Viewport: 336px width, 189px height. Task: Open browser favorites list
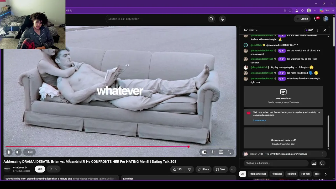pos(303,10)
